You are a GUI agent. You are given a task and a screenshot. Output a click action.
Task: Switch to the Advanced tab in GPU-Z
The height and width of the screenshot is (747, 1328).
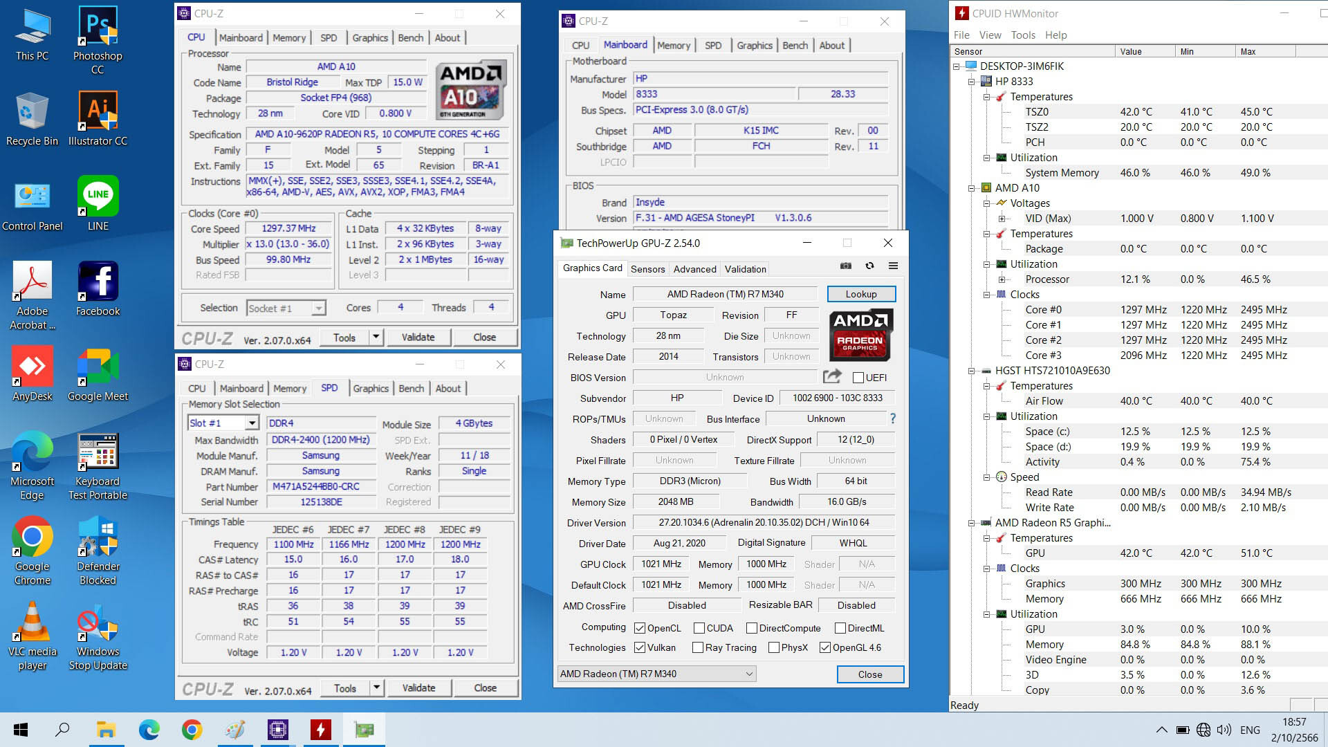pyautogui.click(x=694, y=269)
